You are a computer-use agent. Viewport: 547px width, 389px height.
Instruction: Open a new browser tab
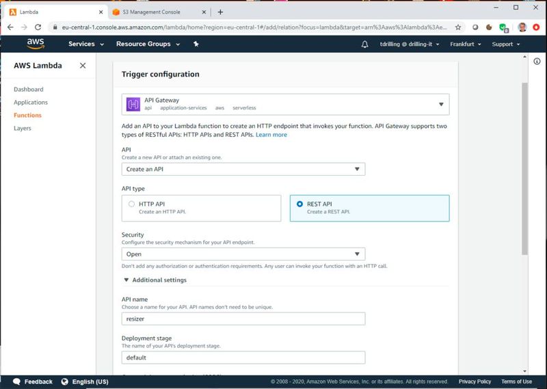tap(220, 12)
